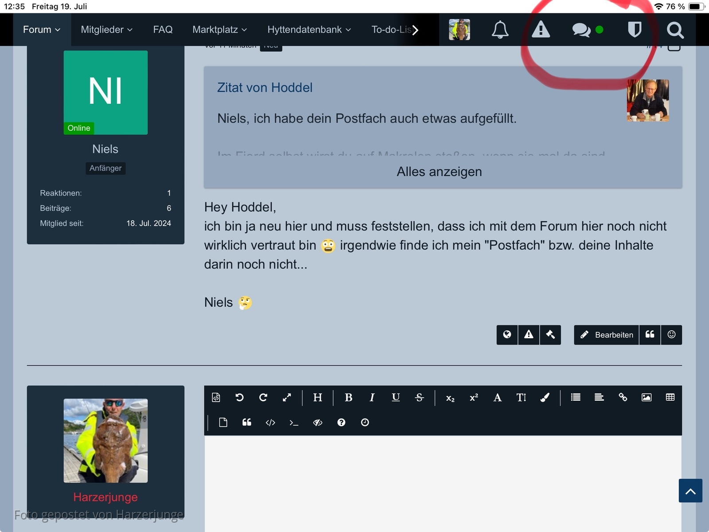The width and height of the screenshot is (709, 532).
Task: Expand the Hyttendatenbank dropdown menu
Action: [x=309, y=30]
